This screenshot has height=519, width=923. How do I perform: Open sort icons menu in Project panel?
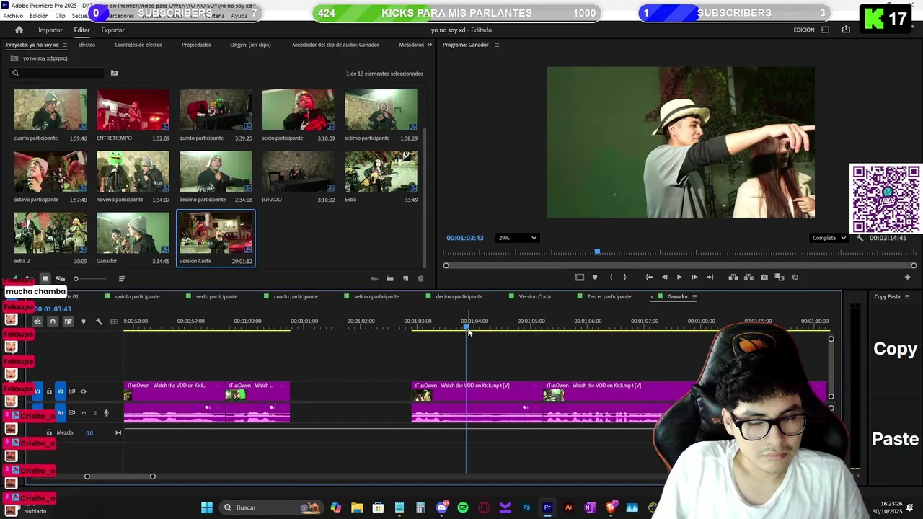pos(121,278)
